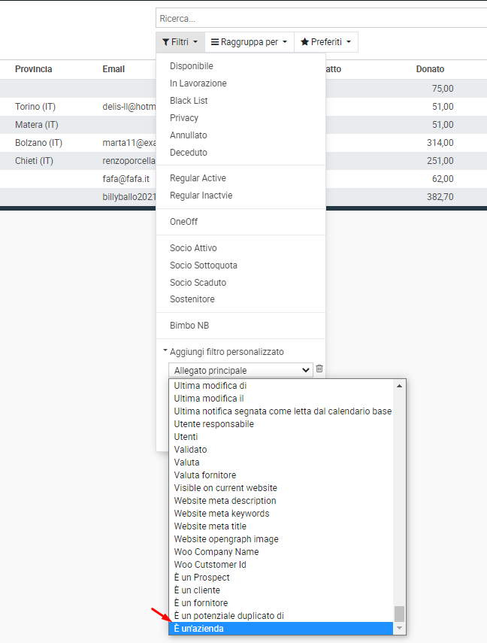487x643 pixels.
Task: Select the Disponibile filter
Action: (x=192, y=66)
